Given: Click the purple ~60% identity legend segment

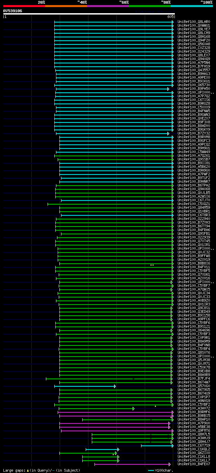Looking at the screenshot, I should tap(108, 6).
